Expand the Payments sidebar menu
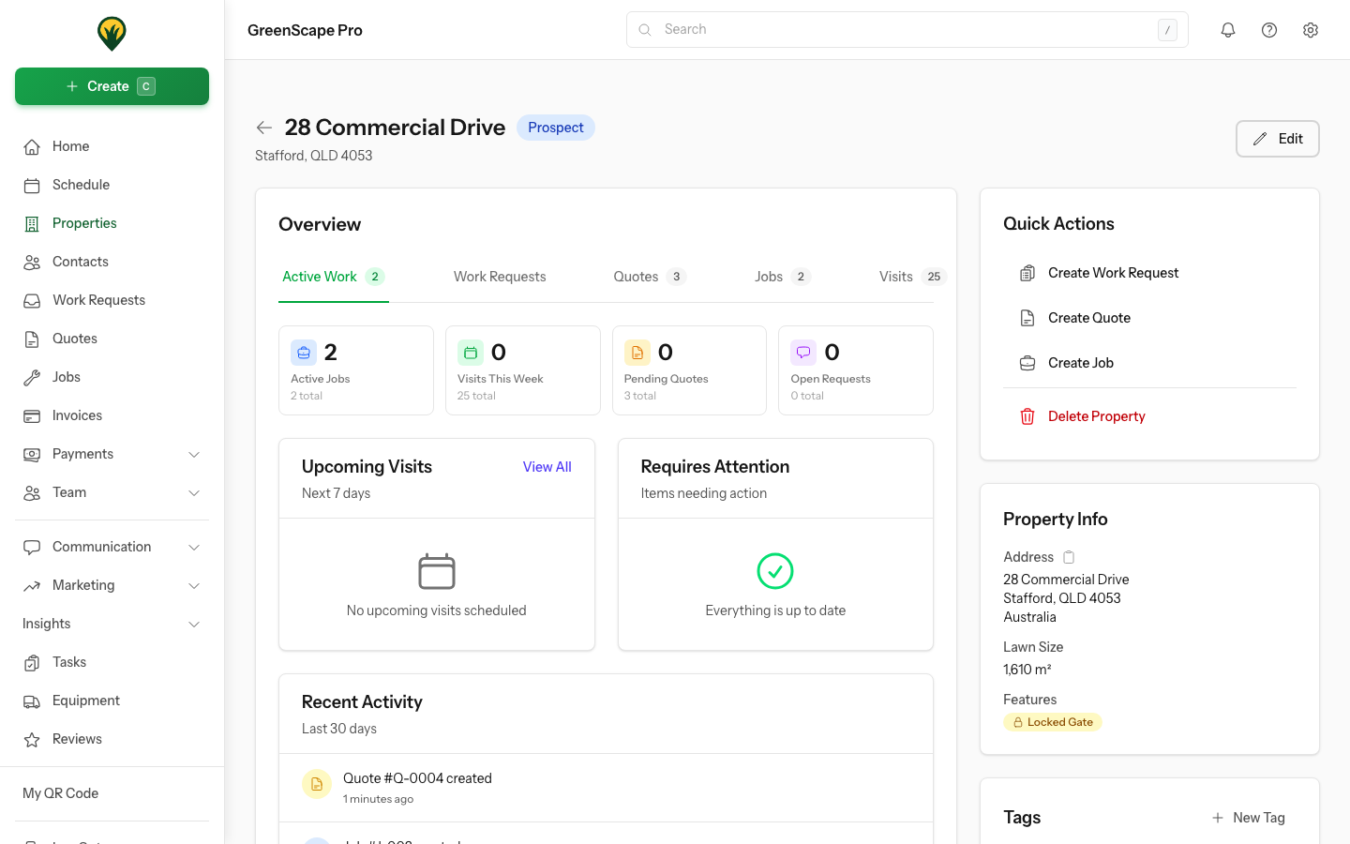Viewport: 1350px width, 844px height. 194,455
